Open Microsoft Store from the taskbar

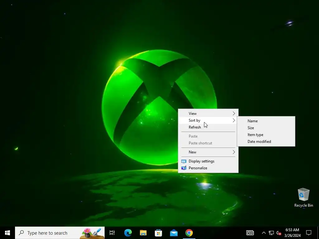[159, 233]
